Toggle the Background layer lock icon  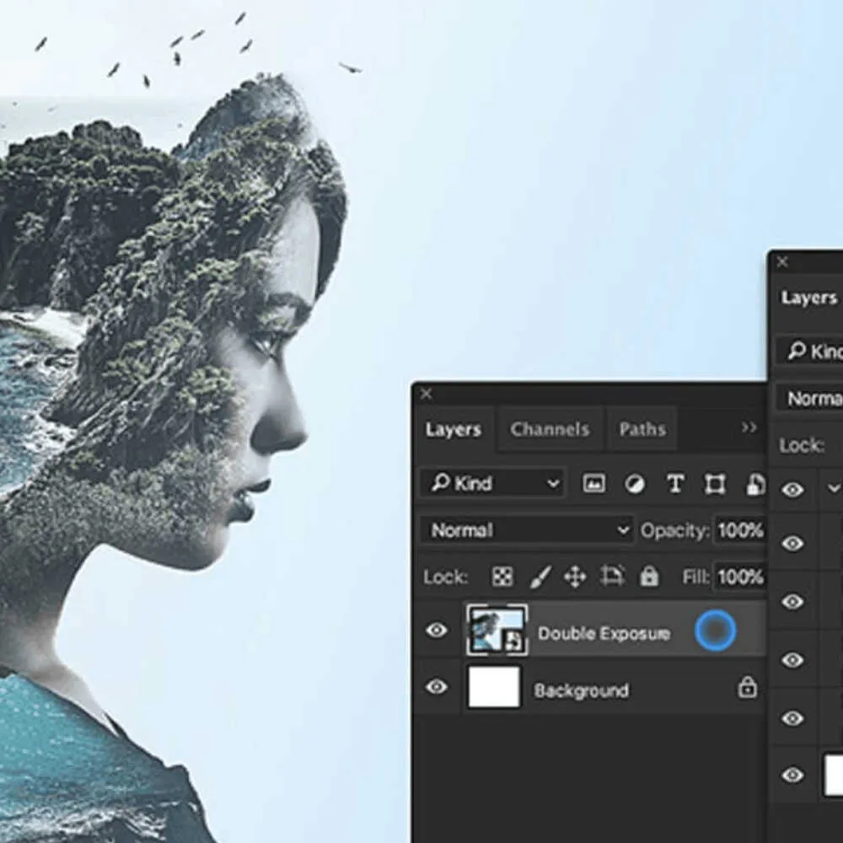(747, 688)
